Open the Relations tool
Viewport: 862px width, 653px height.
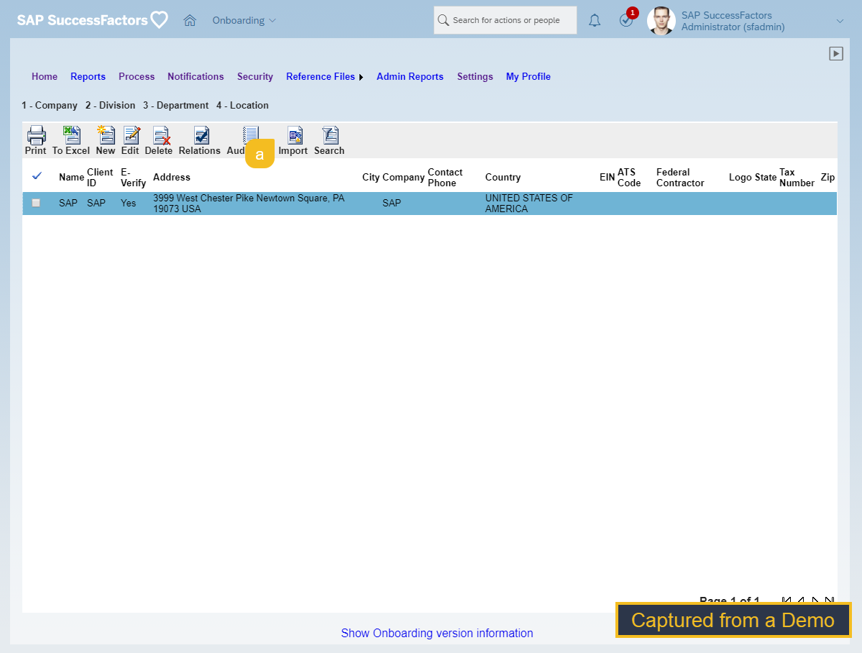click(x=201, y=135)
